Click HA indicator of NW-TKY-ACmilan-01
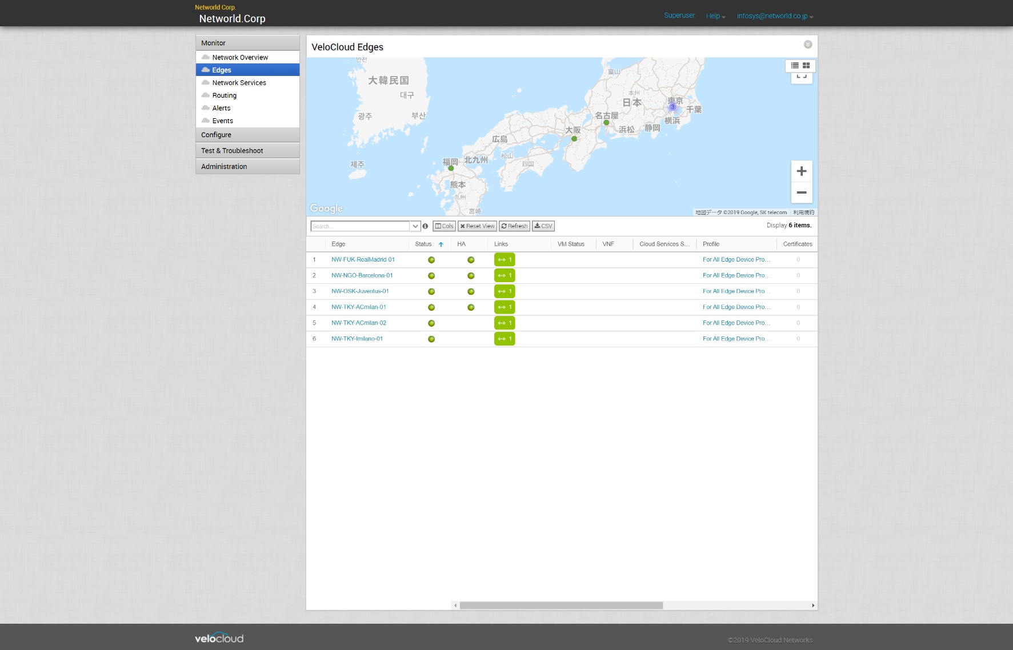This screenshot has width=1013, height=650. click(x=471, y=307)
